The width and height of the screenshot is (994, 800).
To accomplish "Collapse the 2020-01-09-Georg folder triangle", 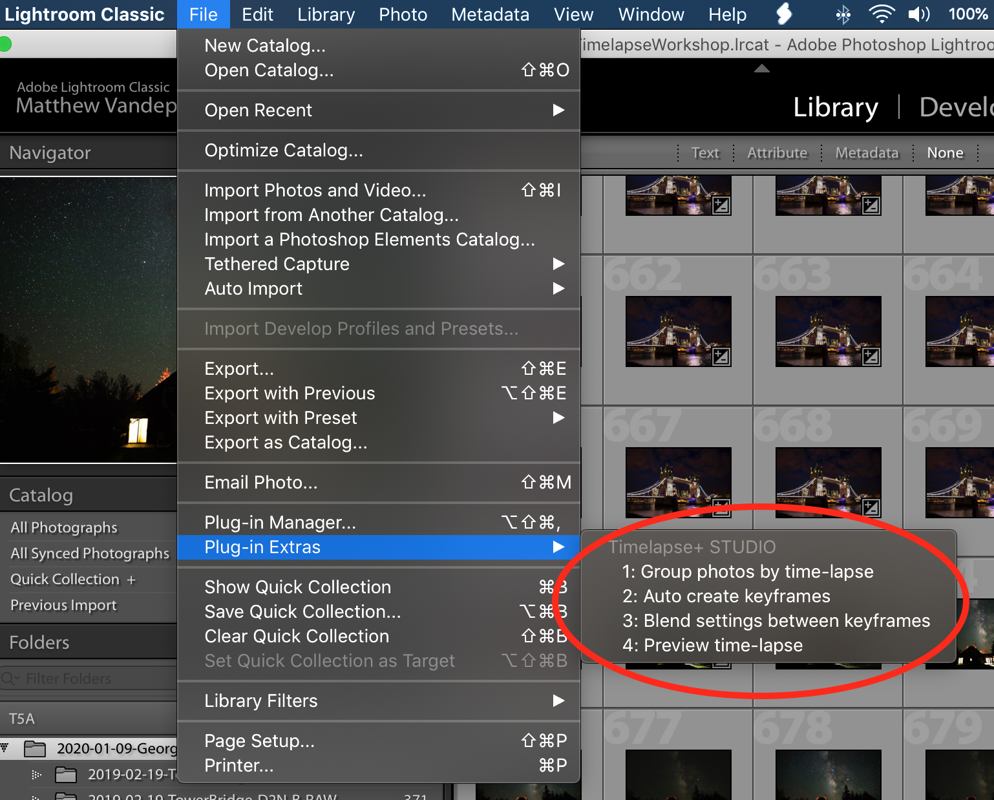I will click(5, 748).
